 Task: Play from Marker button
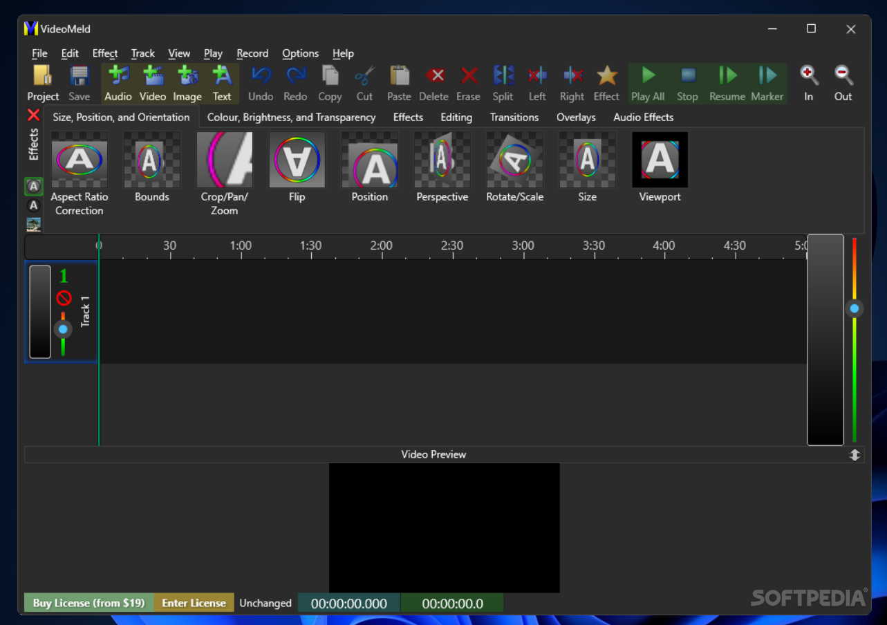767,83
